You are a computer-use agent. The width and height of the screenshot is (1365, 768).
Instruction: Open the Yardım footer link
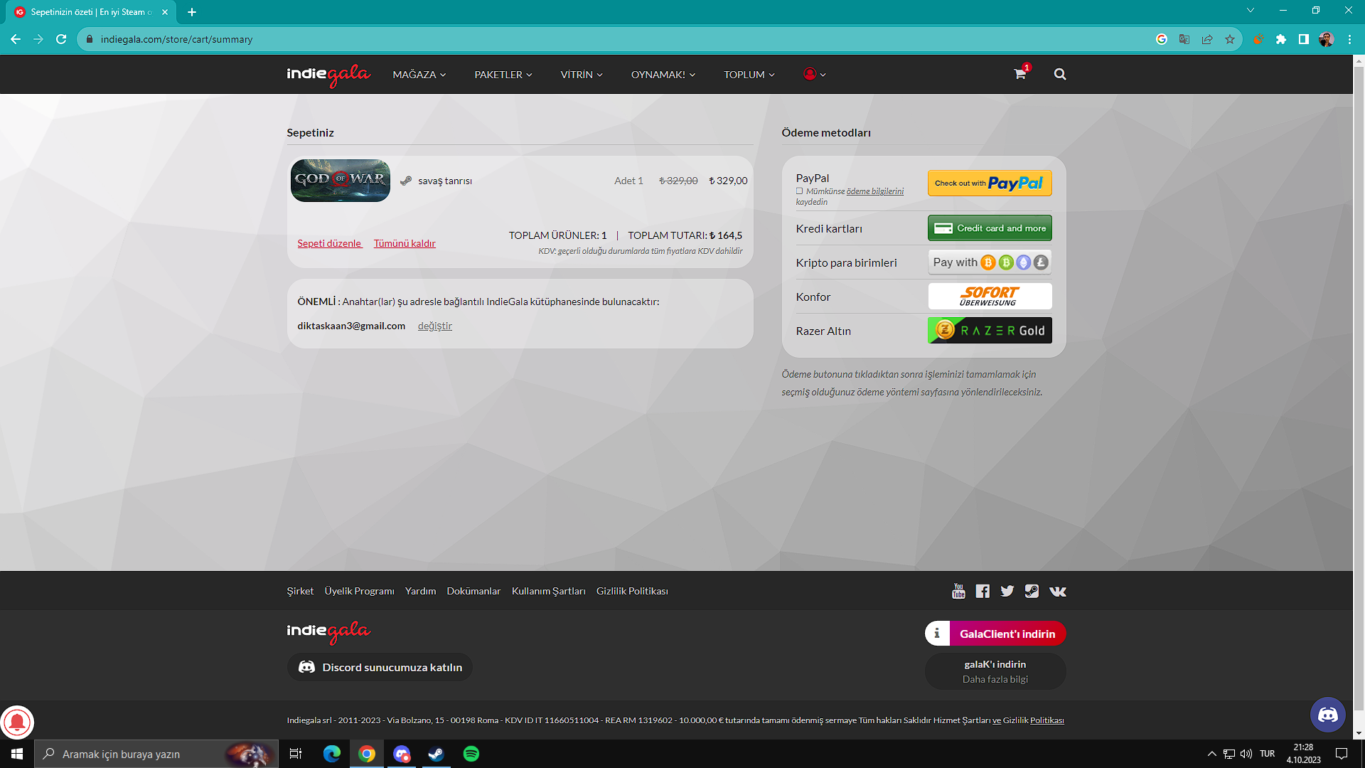tap(420, 592)
